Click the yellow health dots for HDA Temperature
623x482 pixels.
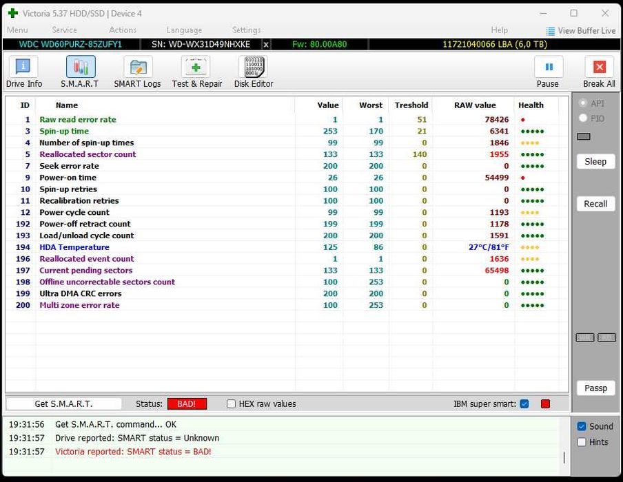pos(530,247)
